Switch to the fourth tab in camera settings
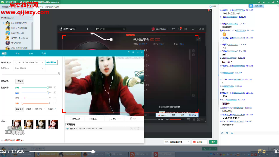Viewport: 279px width, 157px height. tap(44, 53)
